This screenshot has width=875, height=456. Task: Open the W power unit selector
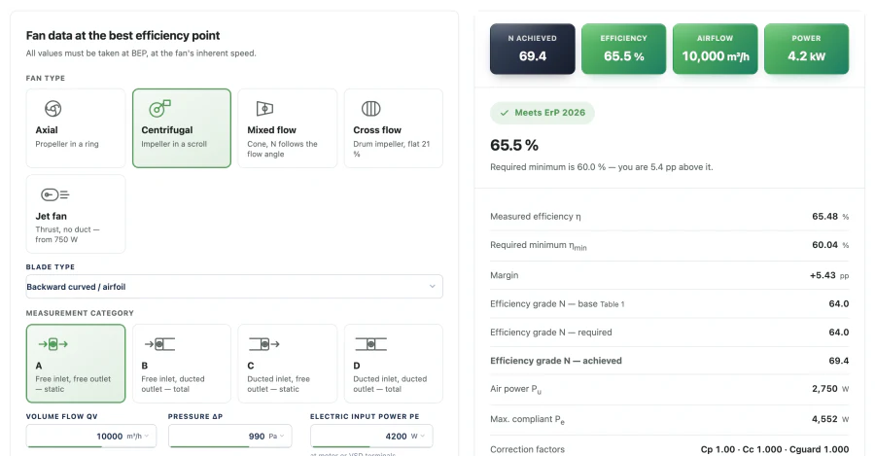418,436
